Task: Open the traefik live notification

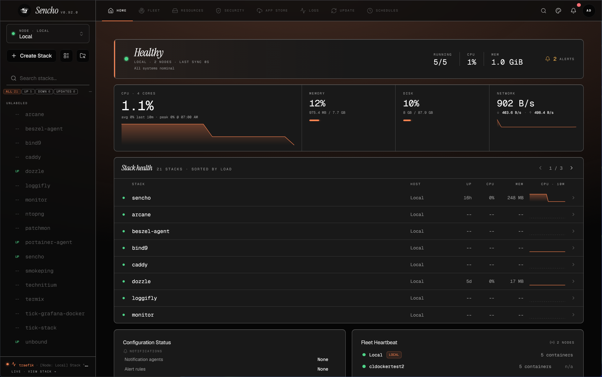Action: pyautogui.click(x=48, y=365)
